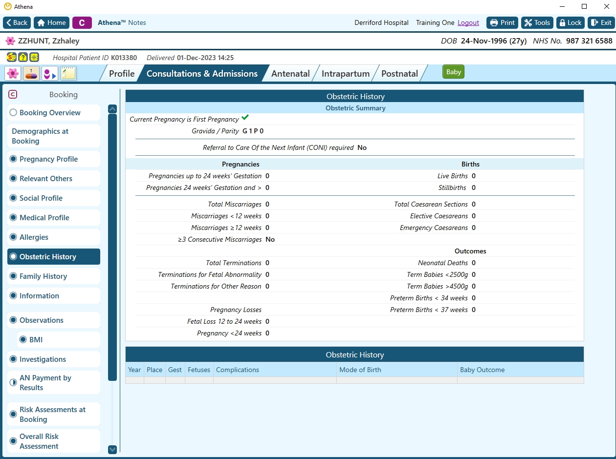
Task: Click the Athena app logo in title bar
Action: [x=7, y=7]
